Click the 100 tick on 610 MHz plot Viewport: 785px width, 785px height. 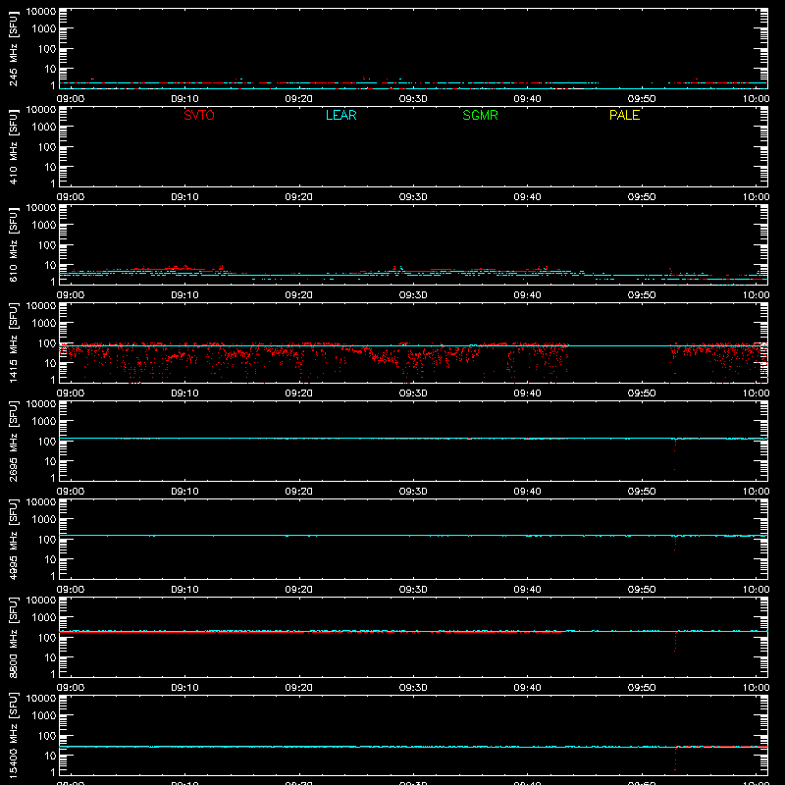(x=47, y=244)
